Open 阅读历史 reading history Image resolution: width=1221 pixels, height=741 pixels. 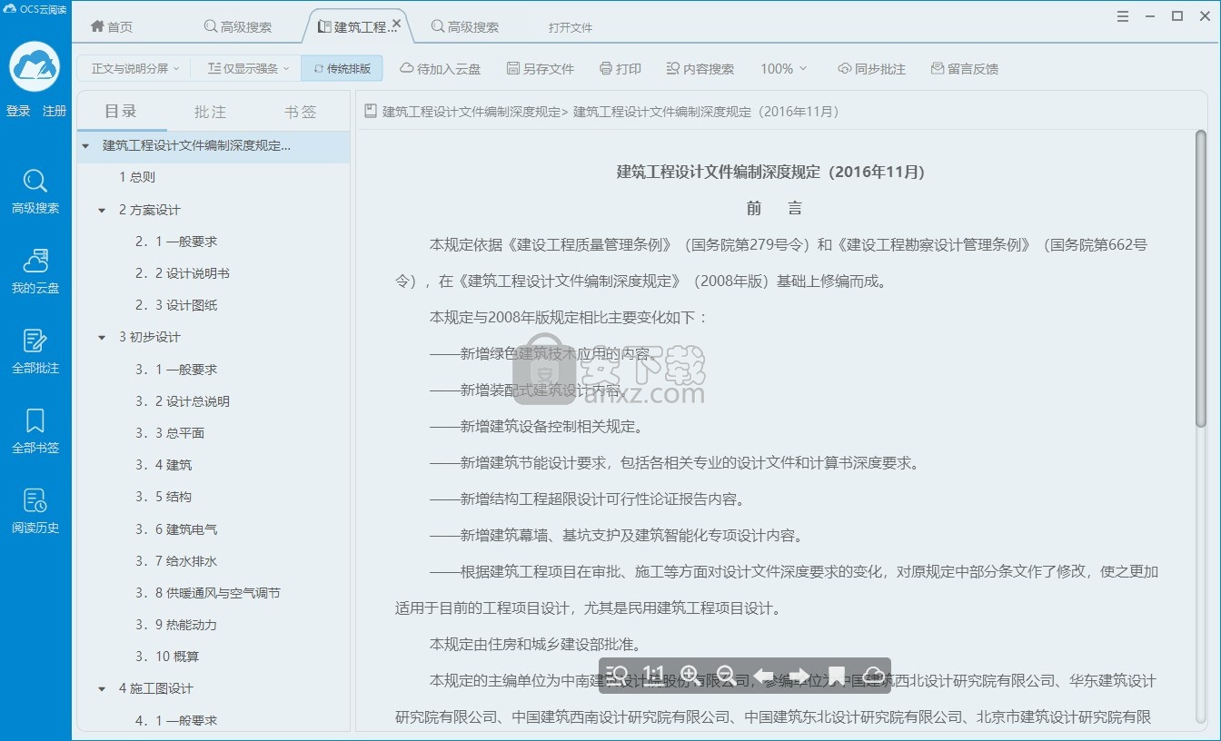pyautogui.click(x=35, y=511)
